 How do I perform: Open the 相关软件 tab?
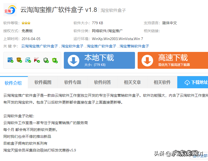162,82
